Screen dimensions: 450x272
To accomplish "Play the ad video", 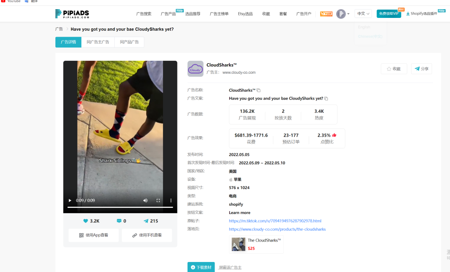I will (x=70, y=200).
